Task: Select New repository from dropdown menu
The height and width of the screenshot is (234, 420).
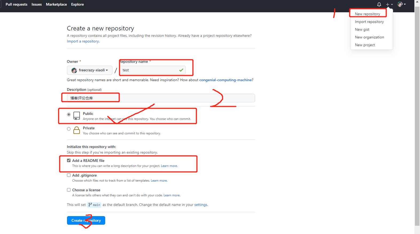Action: [x=367, y=14]
